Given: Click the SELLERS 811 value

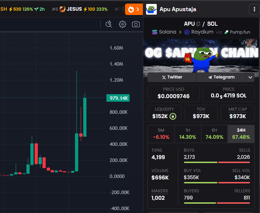Looking at the screenshot, I should tap(247, 198).
